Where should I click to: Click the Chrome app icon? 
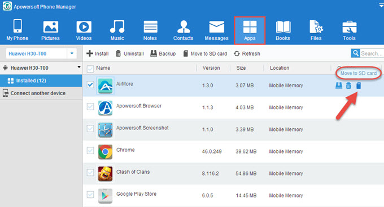(x=105, y=152)
